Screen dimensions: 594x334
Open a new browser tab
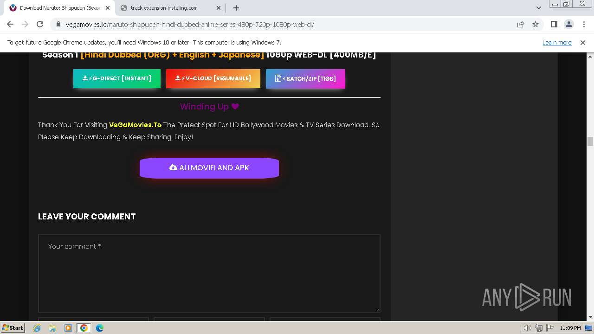tap(236, 8)
